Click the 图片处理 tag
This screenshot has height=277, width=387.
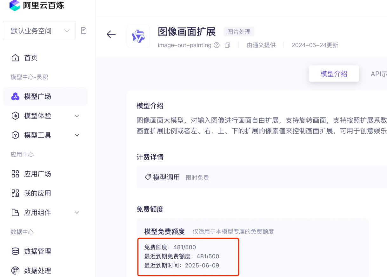point(239,32)
